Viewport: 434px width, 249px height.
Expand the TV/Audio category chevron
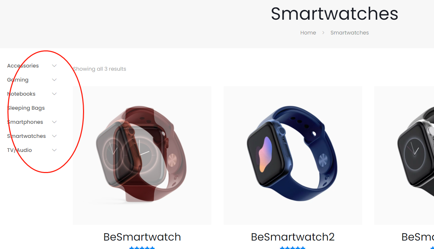(x=54, y=150)
